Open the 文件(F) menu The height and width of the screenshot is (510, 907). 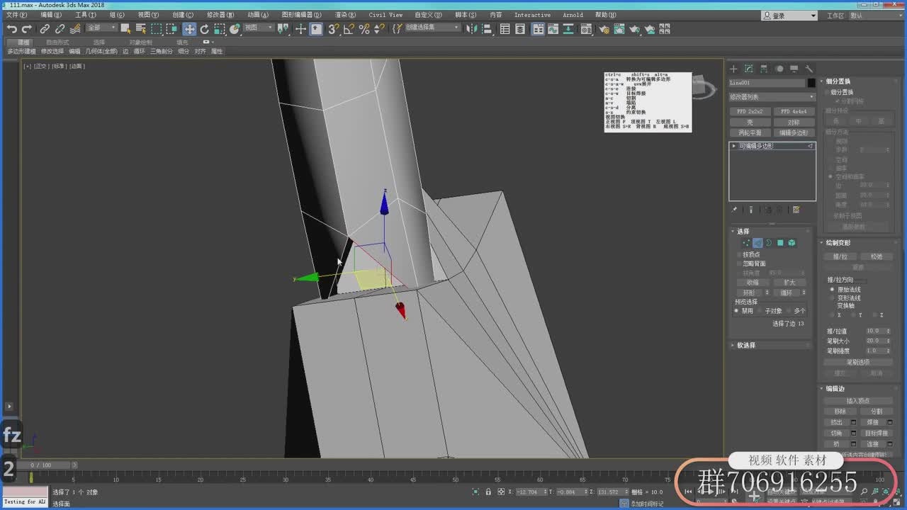[x=16, y=15]
